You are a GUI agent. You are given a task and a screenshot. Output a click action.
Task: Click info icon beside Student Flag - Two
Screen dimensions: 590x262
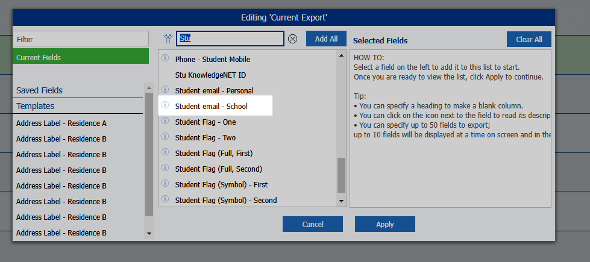tap(165, 136)
